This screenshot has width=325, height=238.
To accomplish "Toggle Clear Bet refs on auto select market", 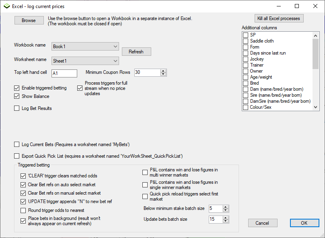I will click(23, 185).
